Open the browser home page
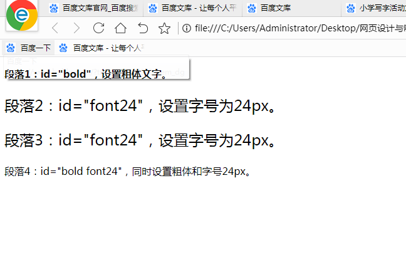406x262 pixels. click(120, 28)
